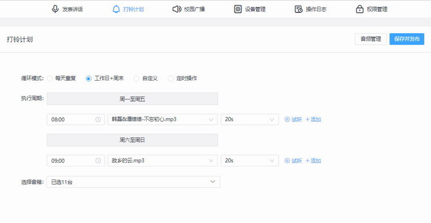
Task: Add a weekend schedule row via 添加
Action: click(x=313, y=161)
